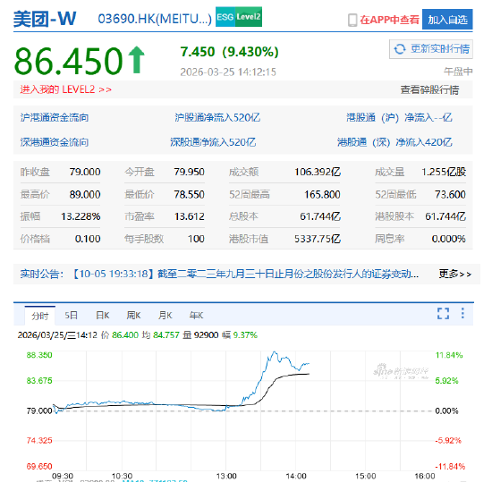492x482 pixels.
Task: Click the ESG badge icon
Action: click(225, 17)
